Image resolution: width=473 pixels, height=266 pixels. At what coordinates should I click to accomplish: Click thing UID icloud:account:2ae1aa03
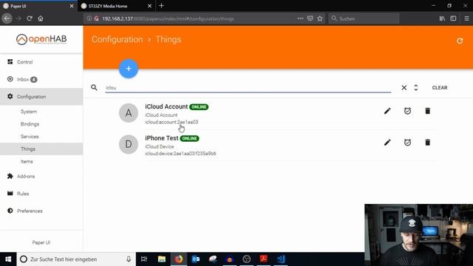tap(171, 122)
